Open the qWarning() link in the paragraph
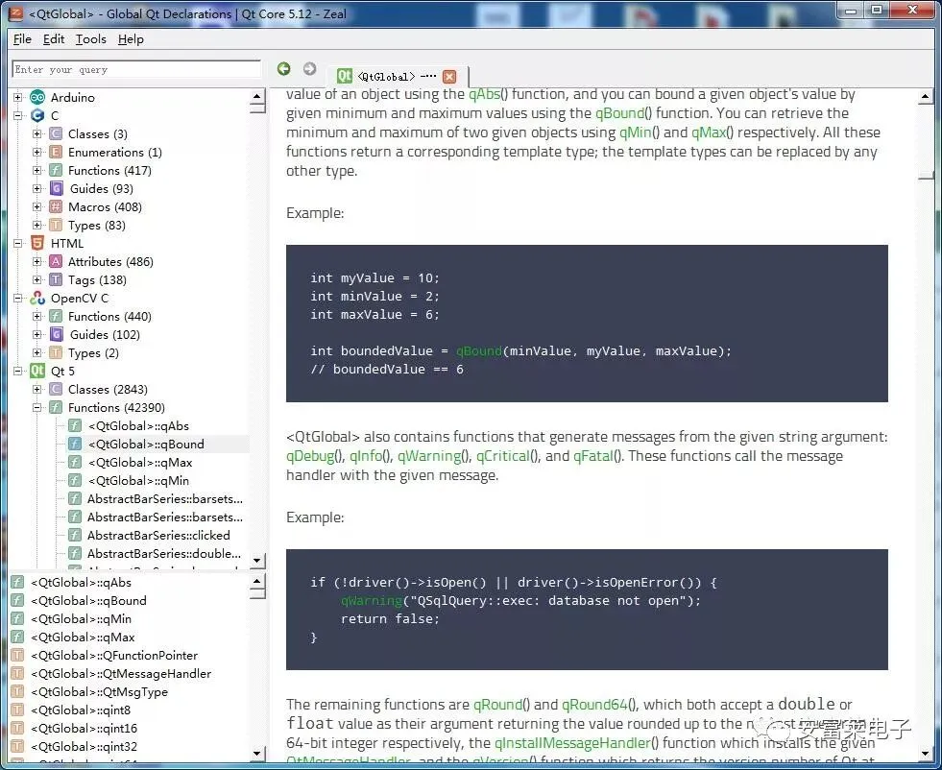Image resolution: width=942 pixels, height=770 pixels. pyautogui.click(x=434, y=456)
